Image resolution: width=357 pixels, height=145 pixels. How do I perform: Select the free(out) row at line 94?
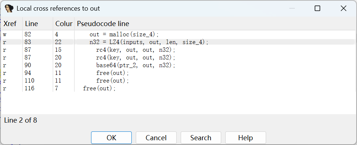[x=178, y=73]
